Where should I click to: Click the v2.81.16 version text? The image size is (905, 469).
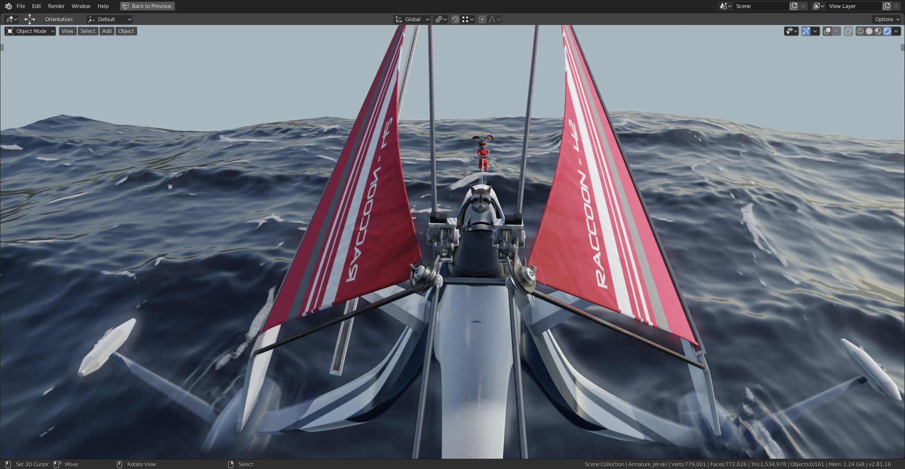click(x=880, y=464)
